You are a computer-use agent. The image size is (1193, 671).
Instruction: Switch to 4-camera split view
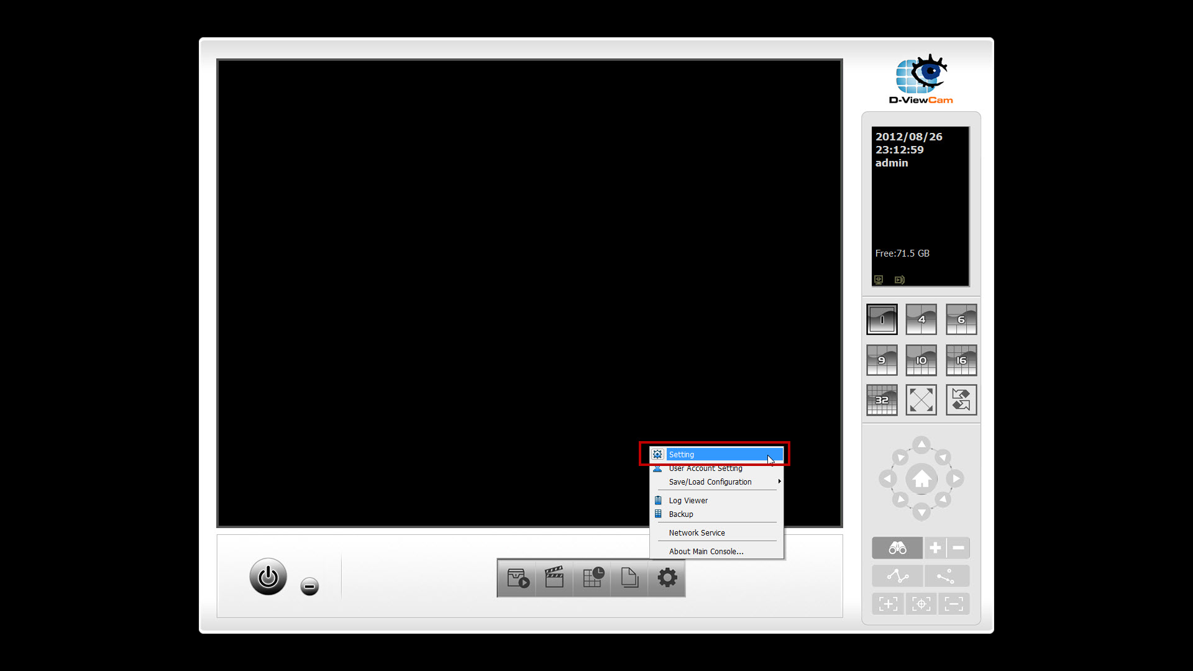(x=921, y=319)
